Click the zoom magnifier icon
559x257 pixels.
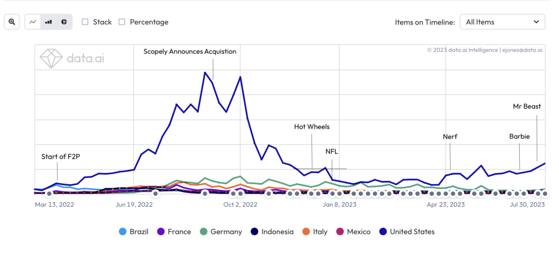pyautogui.click(x=12, y=22)
